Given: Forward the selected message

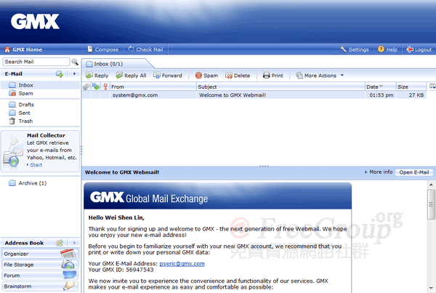Looking at the screenshot, I should 168,76.
